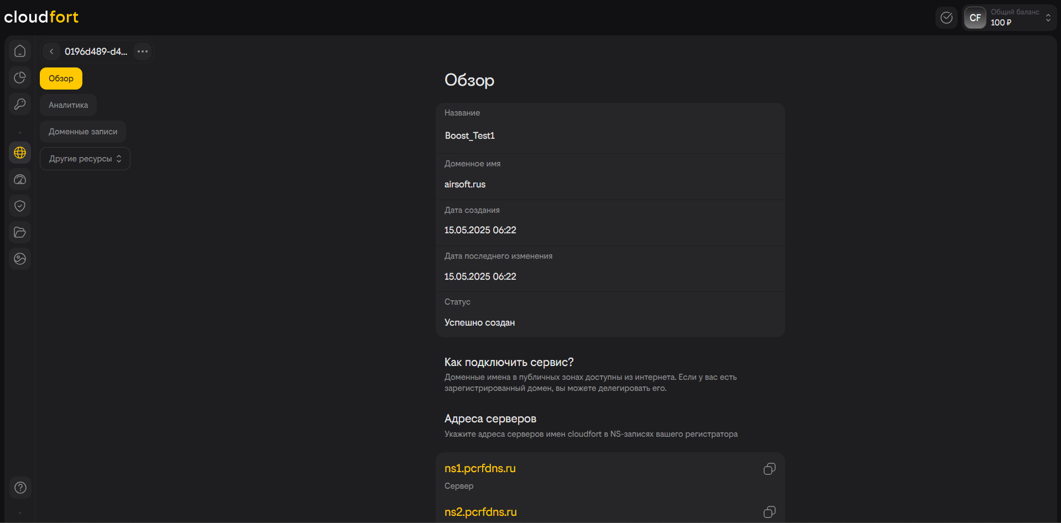Open the home icon in sidebar

[x=20, y=51]
